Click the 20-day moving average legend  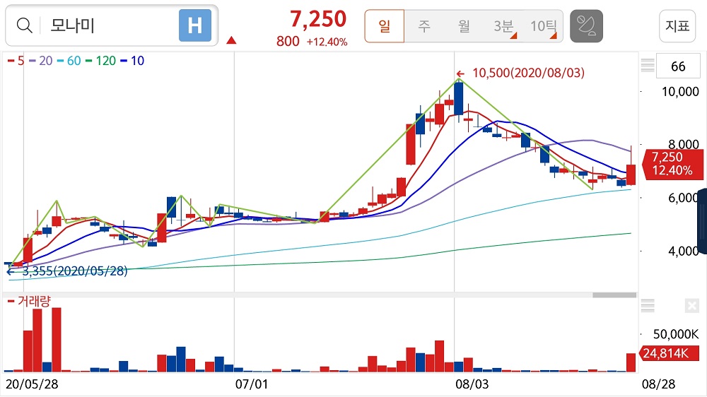point(40,61)
